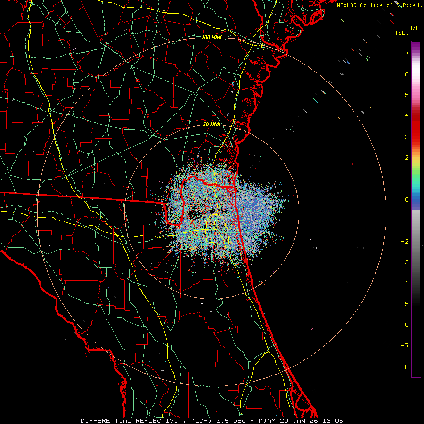Click the 5 value on color scale
Viewport: 424px width, 424px height.
click(407, 95)
